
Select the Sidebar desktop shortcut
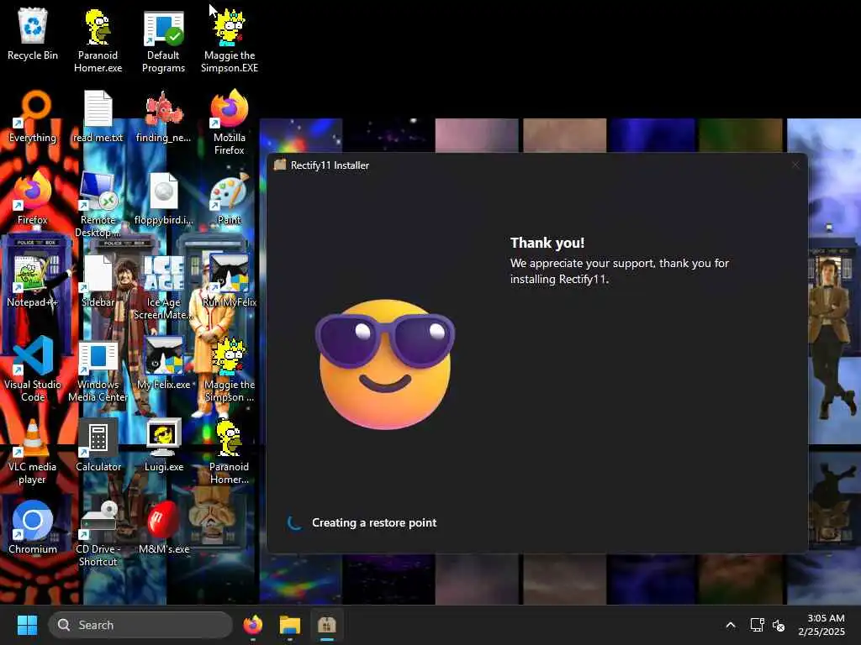point(98,281)
